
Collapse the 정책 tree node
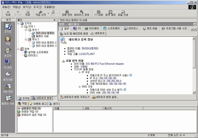pos(18,49)
